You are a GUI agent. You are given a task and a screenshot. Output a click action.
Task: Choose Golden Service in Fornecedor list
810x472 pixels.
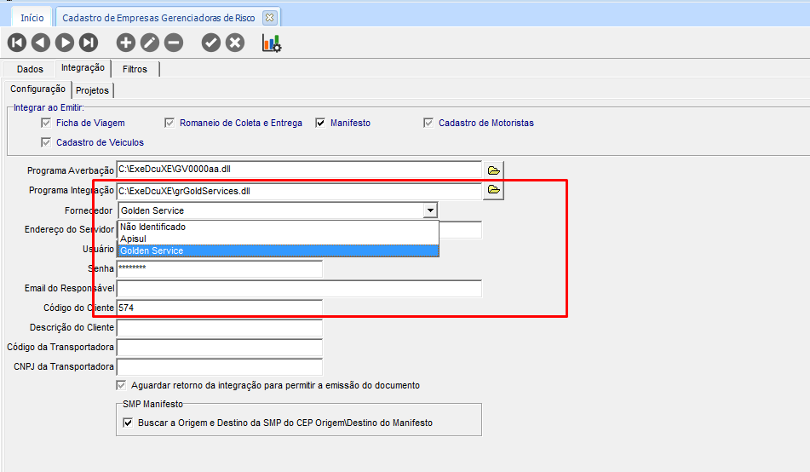pos(279,250)
